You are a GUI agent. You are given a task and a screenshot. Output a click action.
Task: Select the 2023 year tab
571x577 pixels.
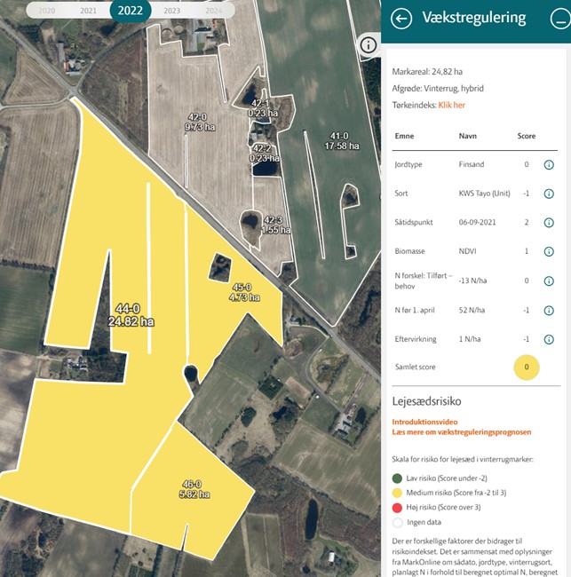coord(172,11)
